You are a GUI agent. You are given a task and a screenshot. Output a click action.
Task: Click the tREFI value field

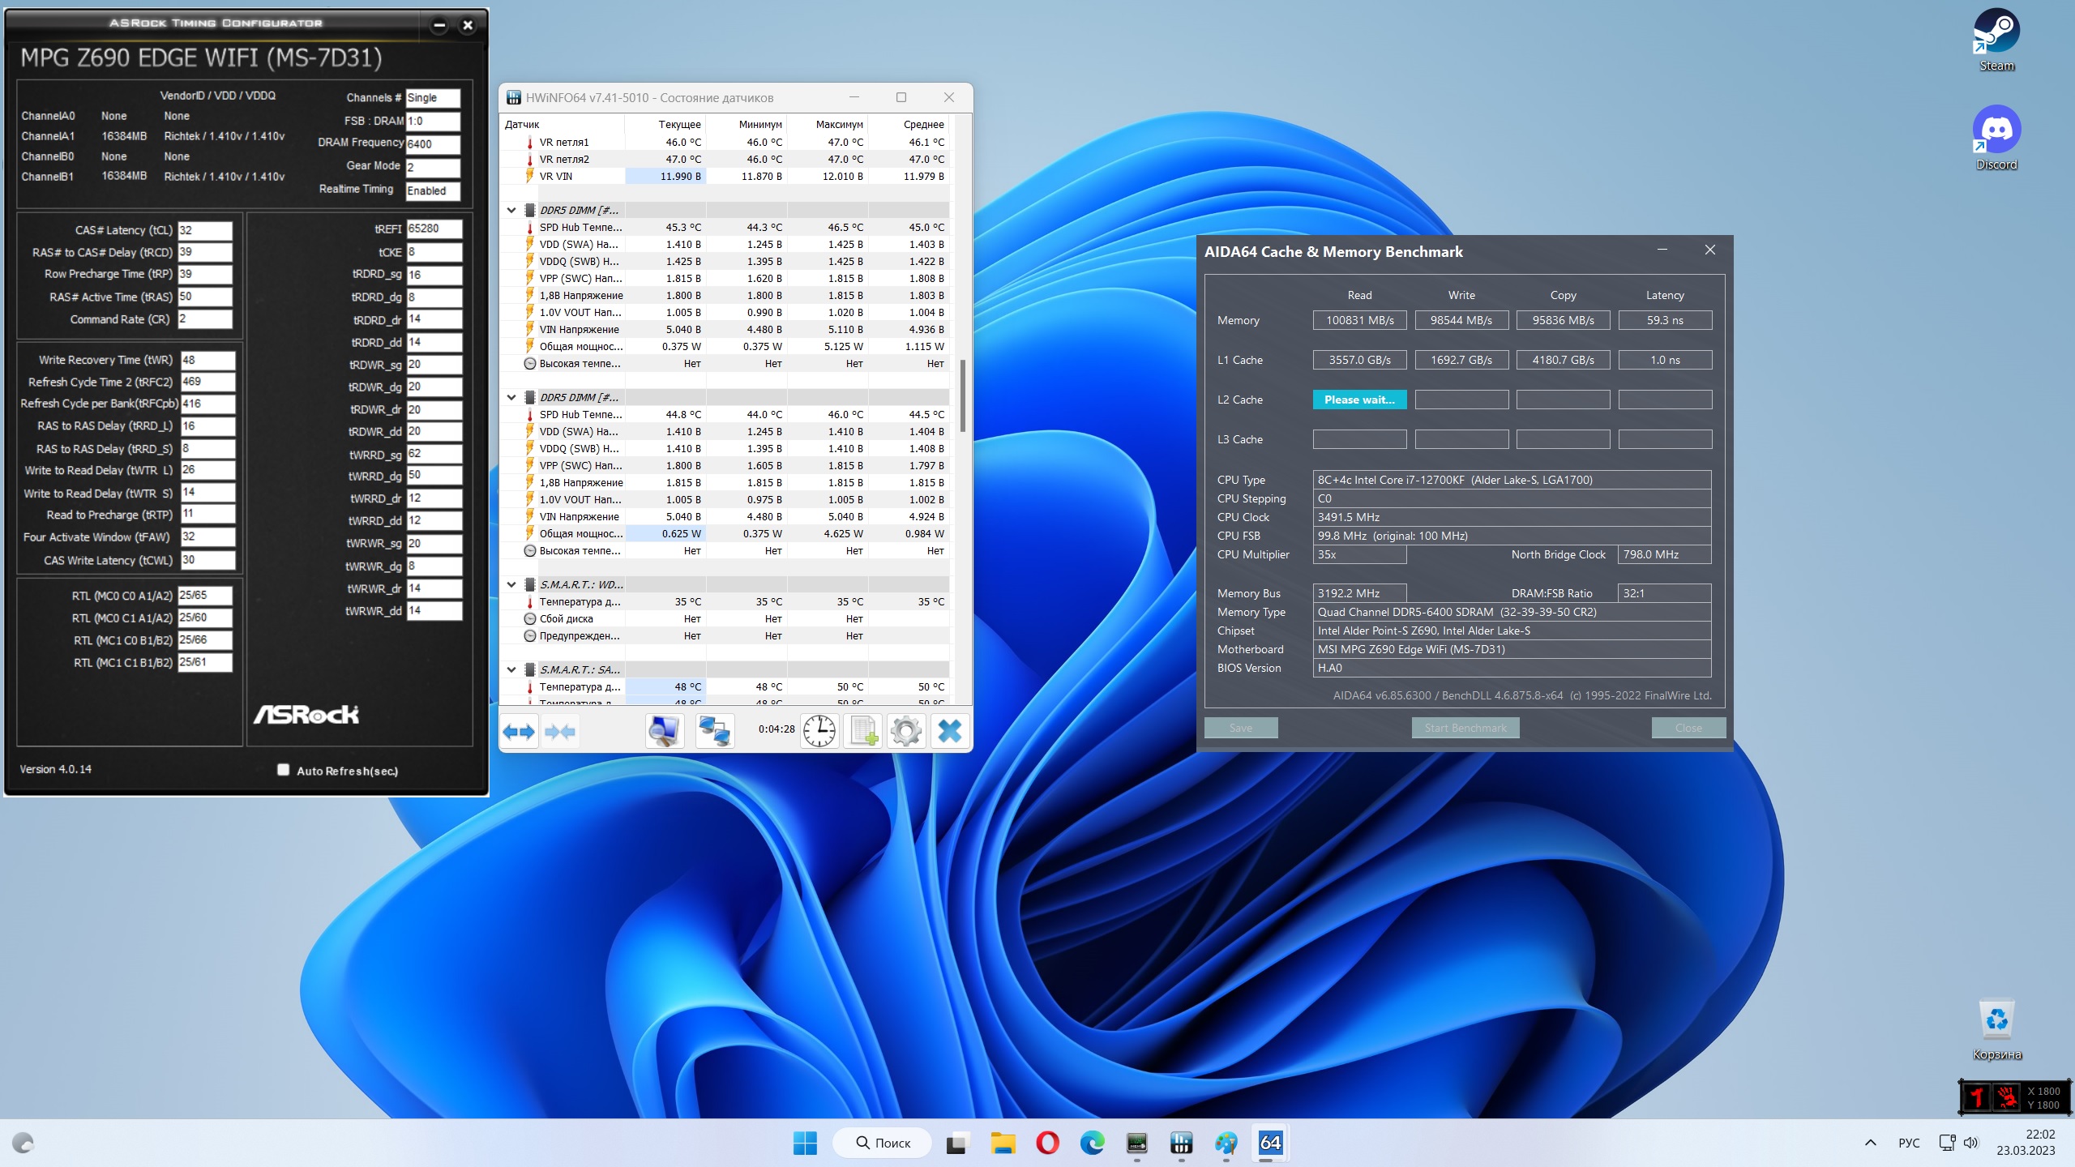[x=433, y=229]
